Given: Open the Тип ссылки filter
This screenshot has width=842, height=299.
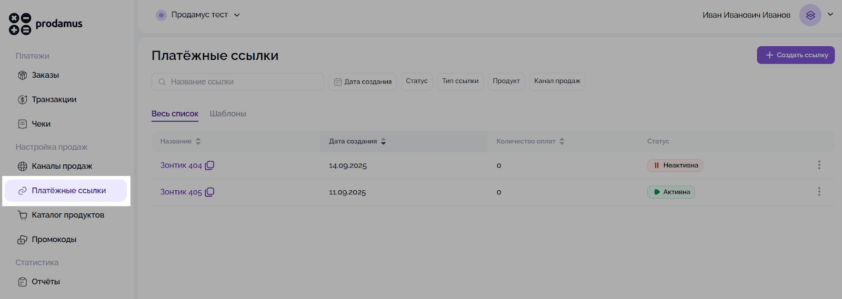Looking at the screenshot, I should click(460, 81).
